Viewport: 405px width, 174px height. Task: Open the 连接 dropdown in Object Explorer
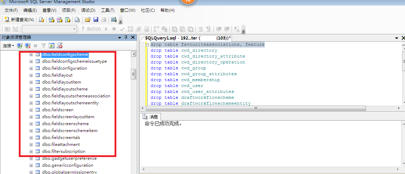pos(8,45)
